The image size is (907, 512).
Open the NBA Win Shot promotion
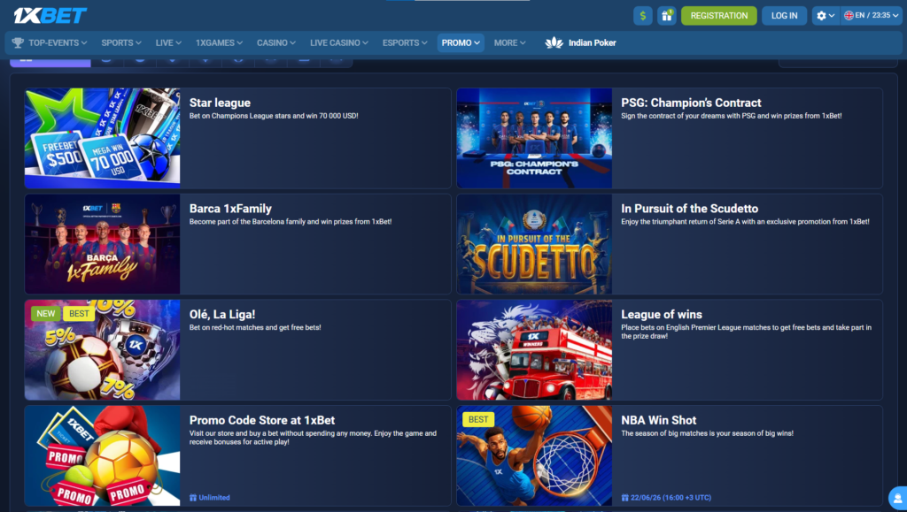659,420
